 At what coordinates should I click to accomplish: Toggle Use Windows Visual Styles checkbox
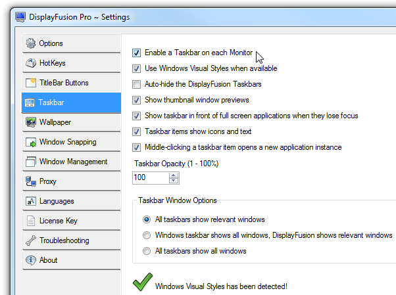136,68
